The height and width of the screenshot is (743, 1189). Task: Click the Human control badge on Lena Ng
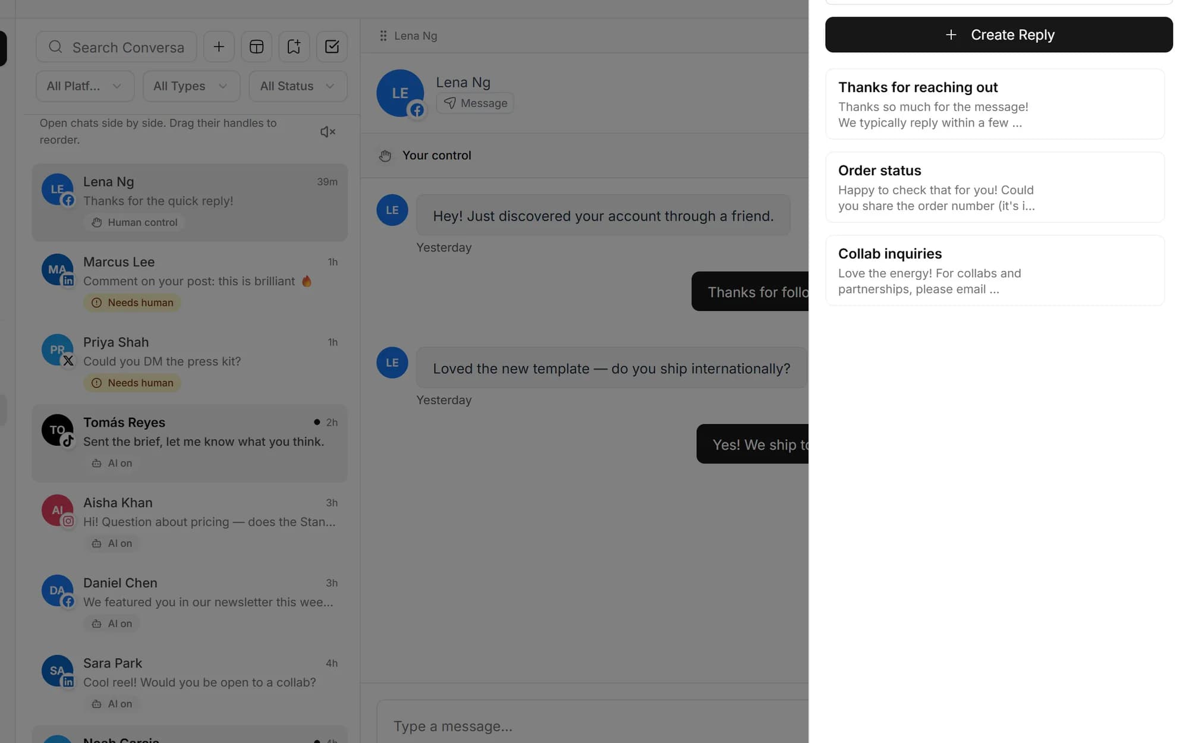pyautogui.click(x=134, y=222)
